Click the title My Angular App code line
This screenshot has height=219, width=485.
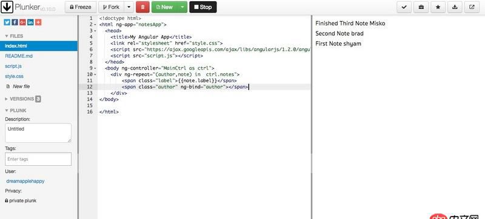[151, 37]
